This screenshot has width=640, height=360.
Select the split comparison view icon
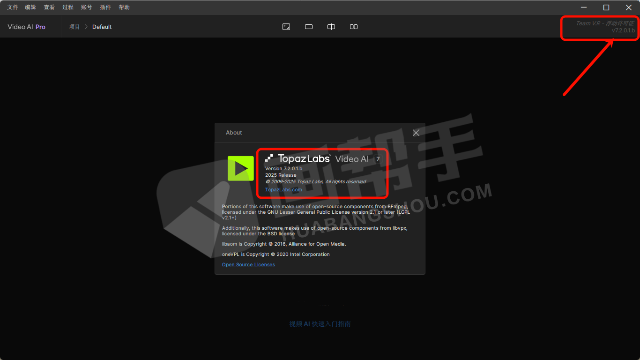pyautogui.click(x=331, y=27)
